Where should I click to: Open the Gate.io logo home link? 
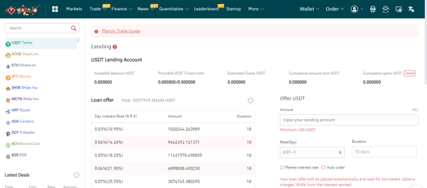[22, 9]
